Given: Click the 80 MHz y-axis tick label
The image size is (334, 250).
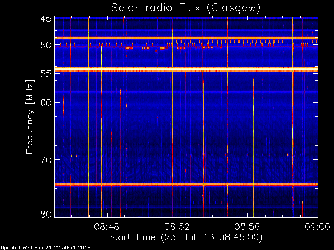Looking at the screenshot, I should tap(45, 214).
